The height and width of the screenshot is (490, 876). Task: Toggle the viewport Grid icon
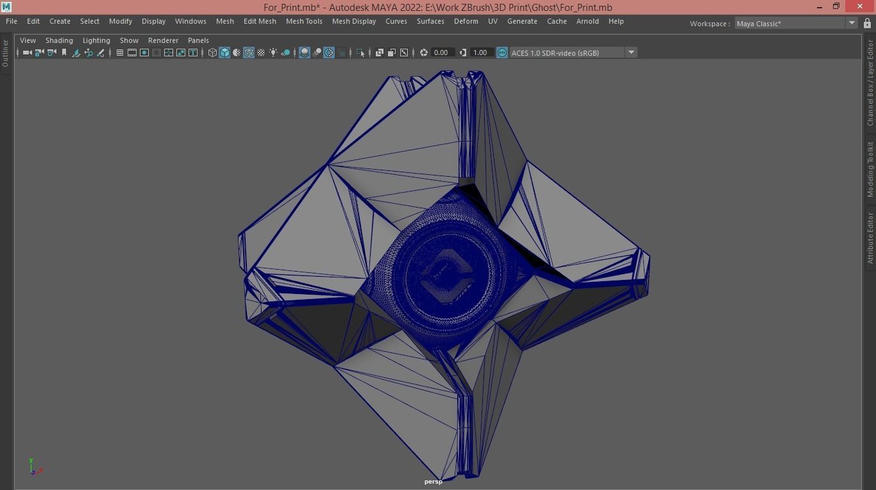tap(119, 53)
